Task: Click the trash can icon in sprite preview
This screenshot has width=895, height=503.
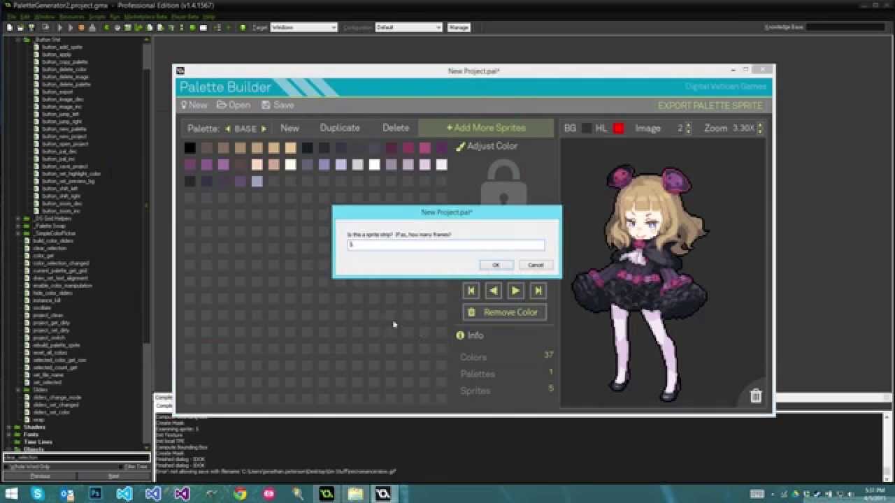Action: 755,395
